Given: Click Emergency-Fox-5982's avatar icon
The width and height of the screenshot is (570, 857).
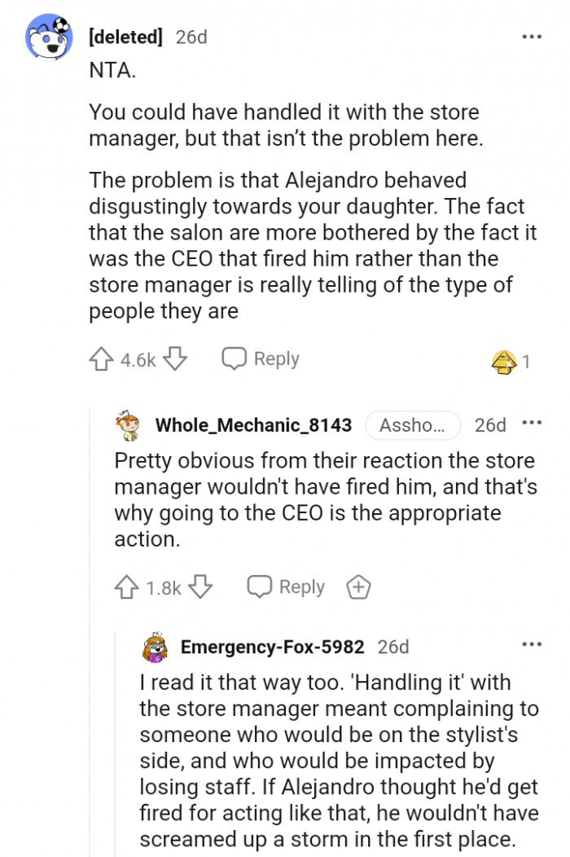Looking at the screenshot, I should pos(156,647).
